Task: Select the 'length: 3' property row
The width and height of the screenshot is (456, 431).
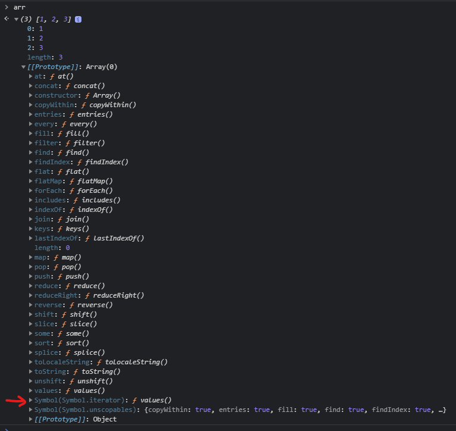Action: click(45, 57)
